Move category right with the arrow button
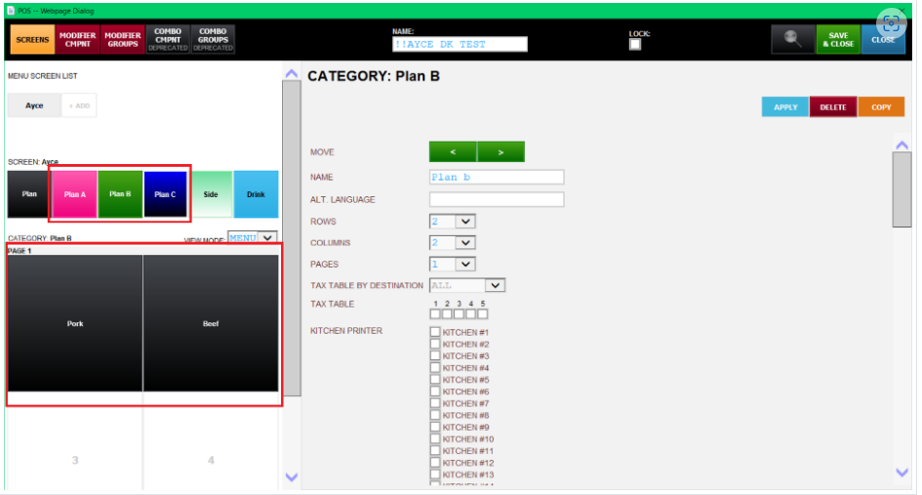The image size is (922, 495). [501, 152]
